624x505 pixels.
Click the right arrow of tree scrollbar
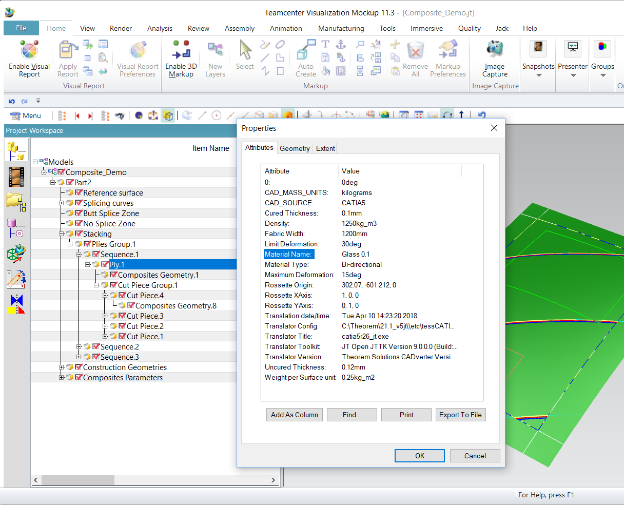pos(273,480)
